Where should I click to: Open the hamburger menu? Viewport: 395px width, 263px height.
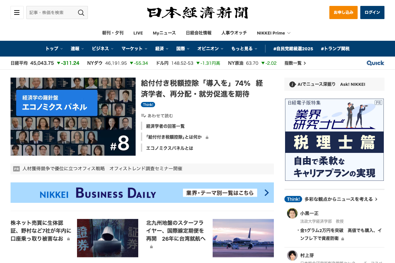(17, 12)
